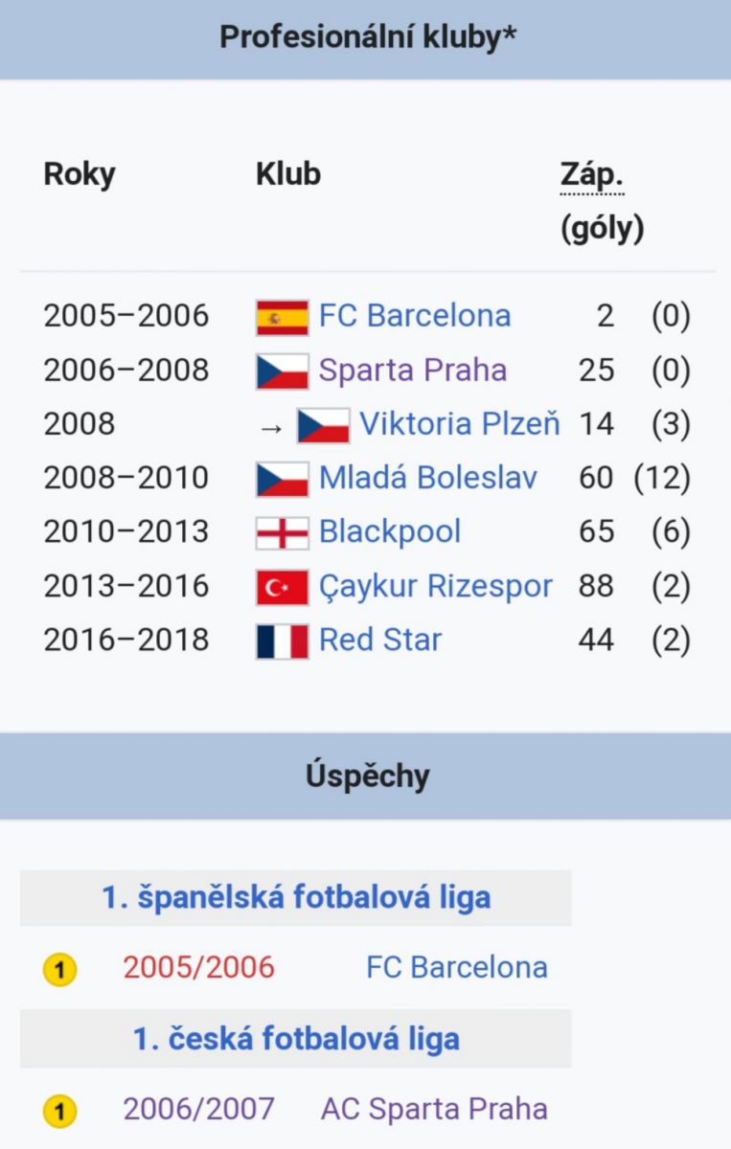Screen dimensions: 731x1149
Task: Click the Spanish flag icon beside FC Barcelona
Action: (x=283, y=317)
